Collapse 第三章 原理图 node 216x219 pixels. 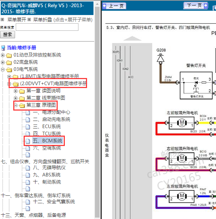[15, 105]
